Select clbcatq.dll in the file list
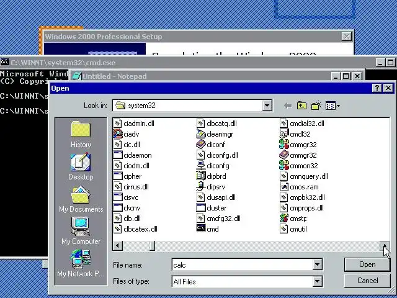 (x=216, y=124)
